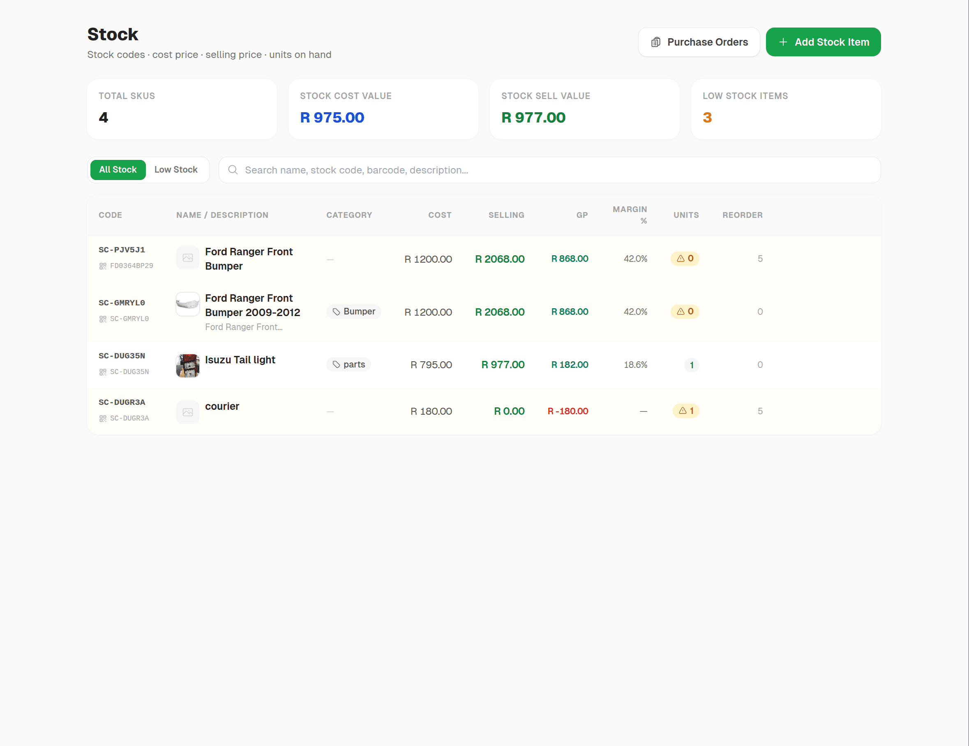Click the R -180.00 GP value
The height and width of the screenshot is (746, 969).
point(568,411)
